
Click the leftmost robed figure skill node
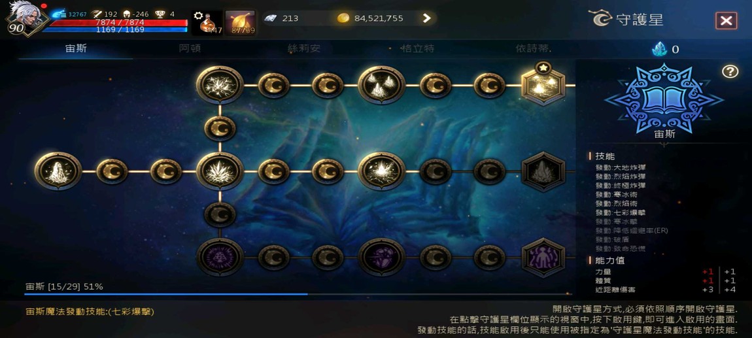tap(58, 171)
